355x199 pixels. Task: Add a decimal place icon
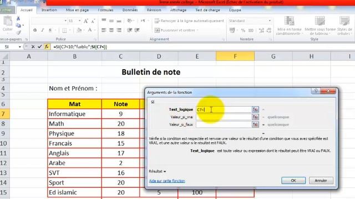coord(261,30)
